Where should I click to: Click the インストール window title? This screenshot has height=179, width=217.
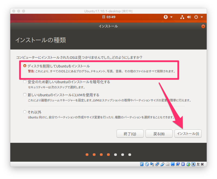(x=108, y=26)
